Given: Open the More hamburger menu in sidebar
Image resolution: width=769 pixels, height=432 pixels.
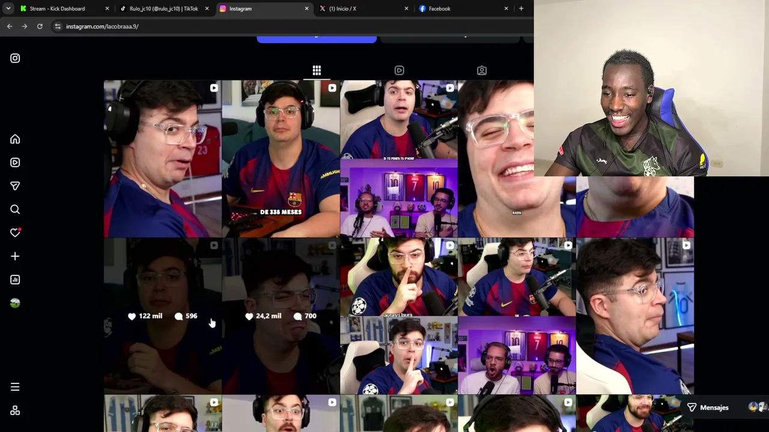Looking at the screenshot, I should [x=15, y=387].
